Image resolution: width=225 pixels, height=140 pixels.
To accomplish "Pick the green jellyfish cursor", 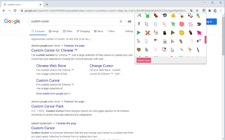I will click(x=173, y=24).
